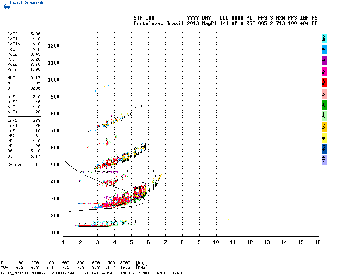
Task: Click the light green Vx+ legend swatch
Action: click(324, 115)
